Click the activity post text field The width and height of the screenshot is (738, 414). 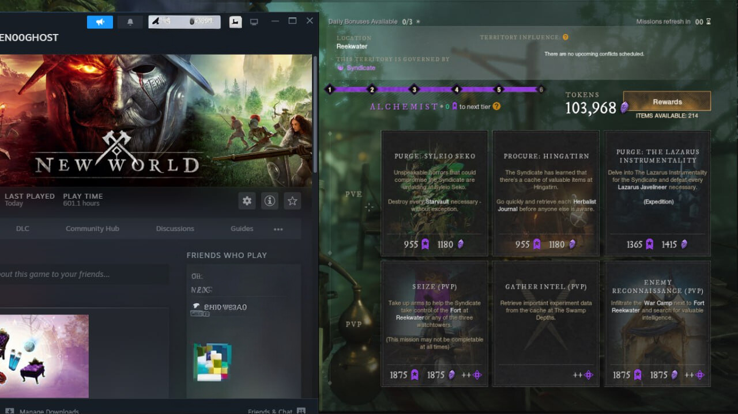point(84,274)
